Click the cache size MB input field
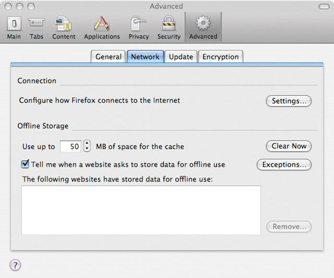The height and width of the screenshot is (278, 334). [70, 146]
